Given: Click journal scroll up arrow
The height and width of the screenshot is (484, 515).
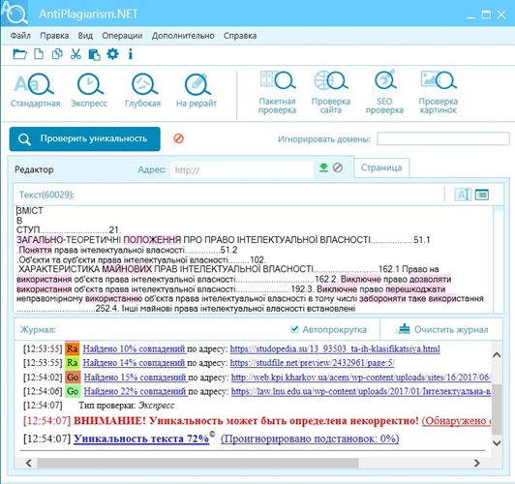Looking at the screenshot, I should click(497, 354).
